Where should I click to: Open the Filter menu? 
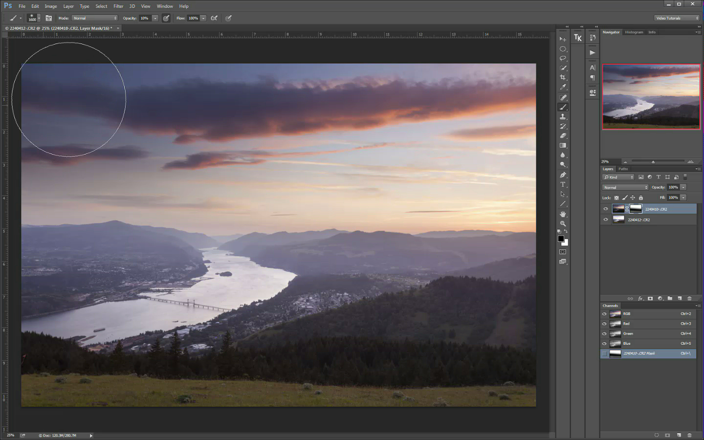[118, 6]
